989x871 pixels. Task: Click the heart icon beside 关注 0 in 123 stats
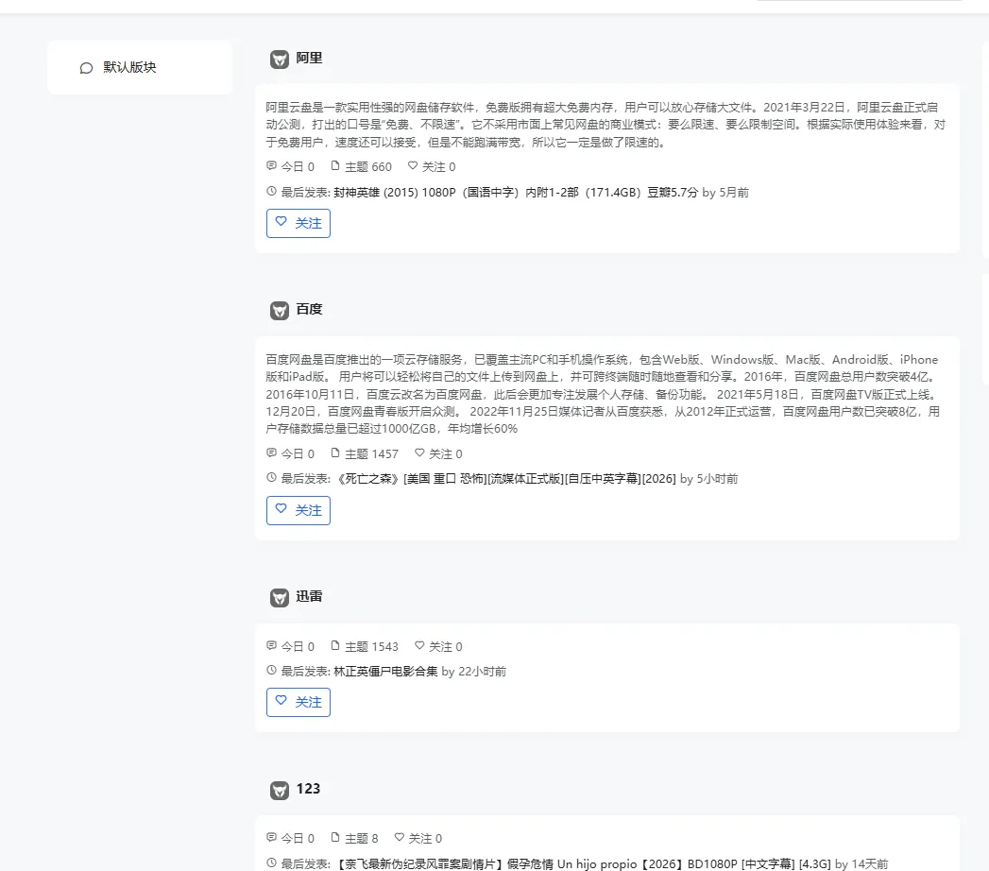click(400, 837)
